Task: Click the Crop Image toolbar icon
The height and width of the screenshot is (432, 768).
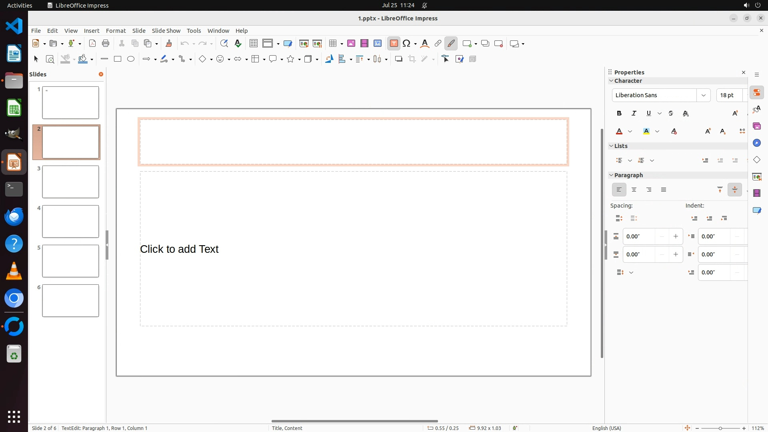Action: pyautogui.click(x=412, y=59)
